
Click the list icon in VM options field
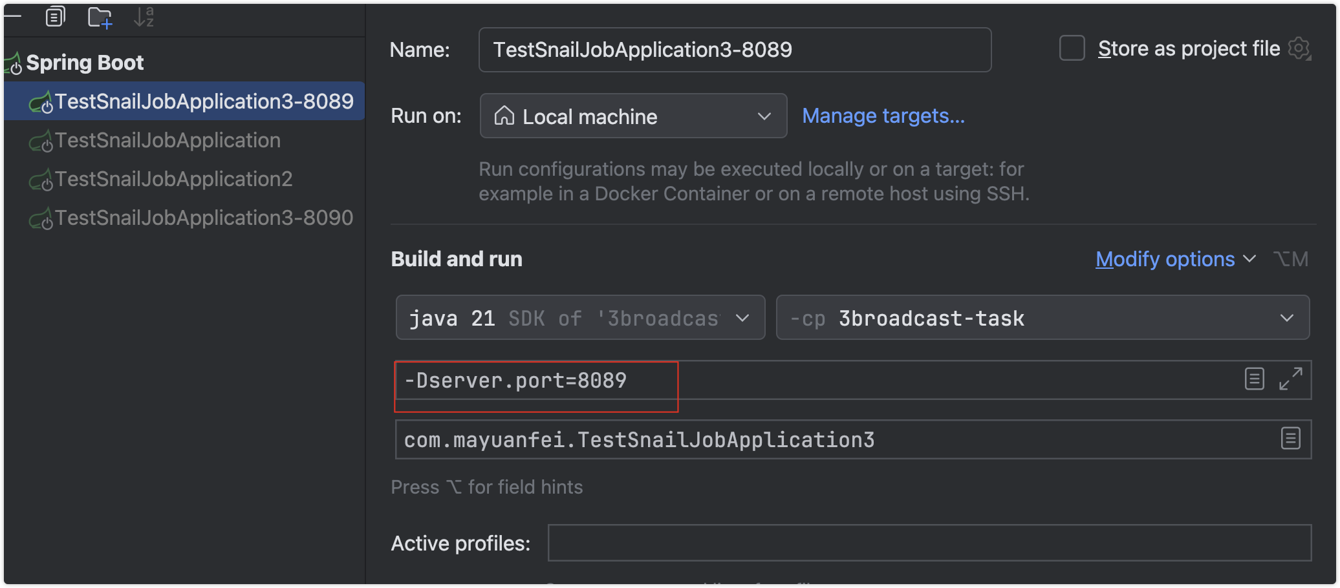(1254, 379)
